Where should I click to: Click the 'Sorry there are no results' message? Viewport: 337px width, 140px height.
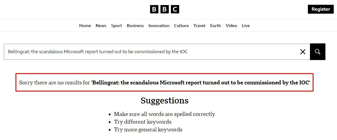coord(164,83)
